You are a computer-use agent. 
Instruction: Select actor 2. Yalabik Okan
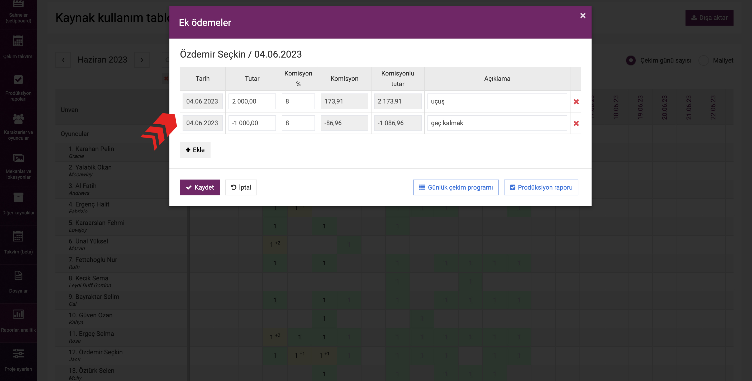tap(90, 167)
